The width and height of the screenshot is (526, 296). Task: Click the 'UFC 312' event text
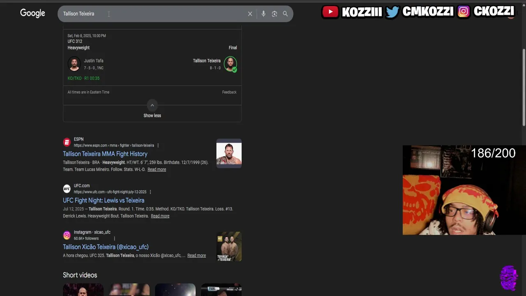75,41
